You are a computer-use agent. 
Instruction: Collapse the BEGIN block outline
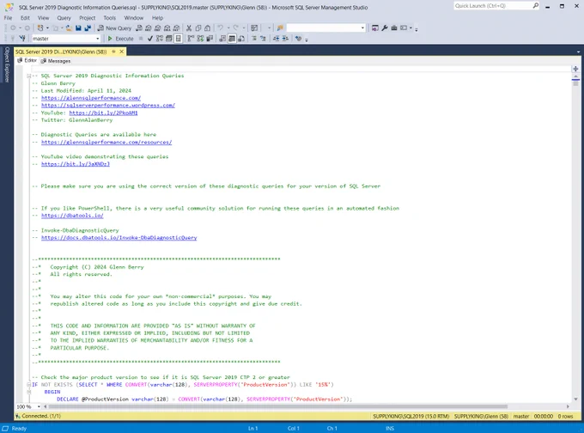(28, 392)
